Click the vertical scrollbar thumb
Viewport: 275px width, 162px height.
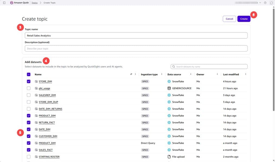tap(274, 59)
